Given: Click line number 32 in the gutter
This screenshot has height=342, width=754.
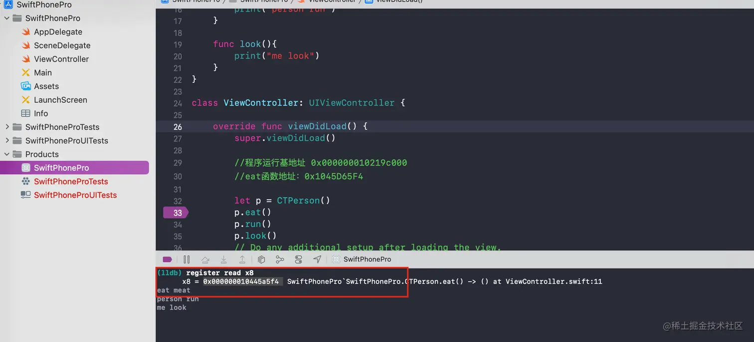Looking at the screenshot, I should [178, 201].
